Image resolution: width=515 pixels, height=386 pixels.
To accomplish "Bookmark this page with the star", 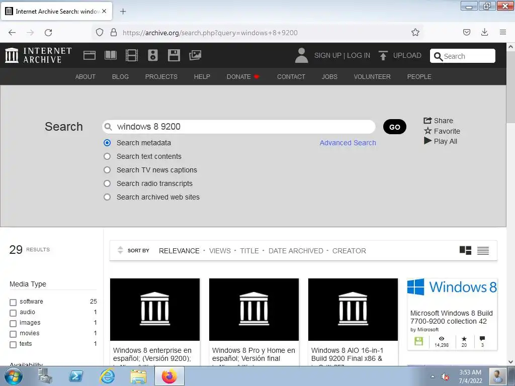I will point(415,32).
